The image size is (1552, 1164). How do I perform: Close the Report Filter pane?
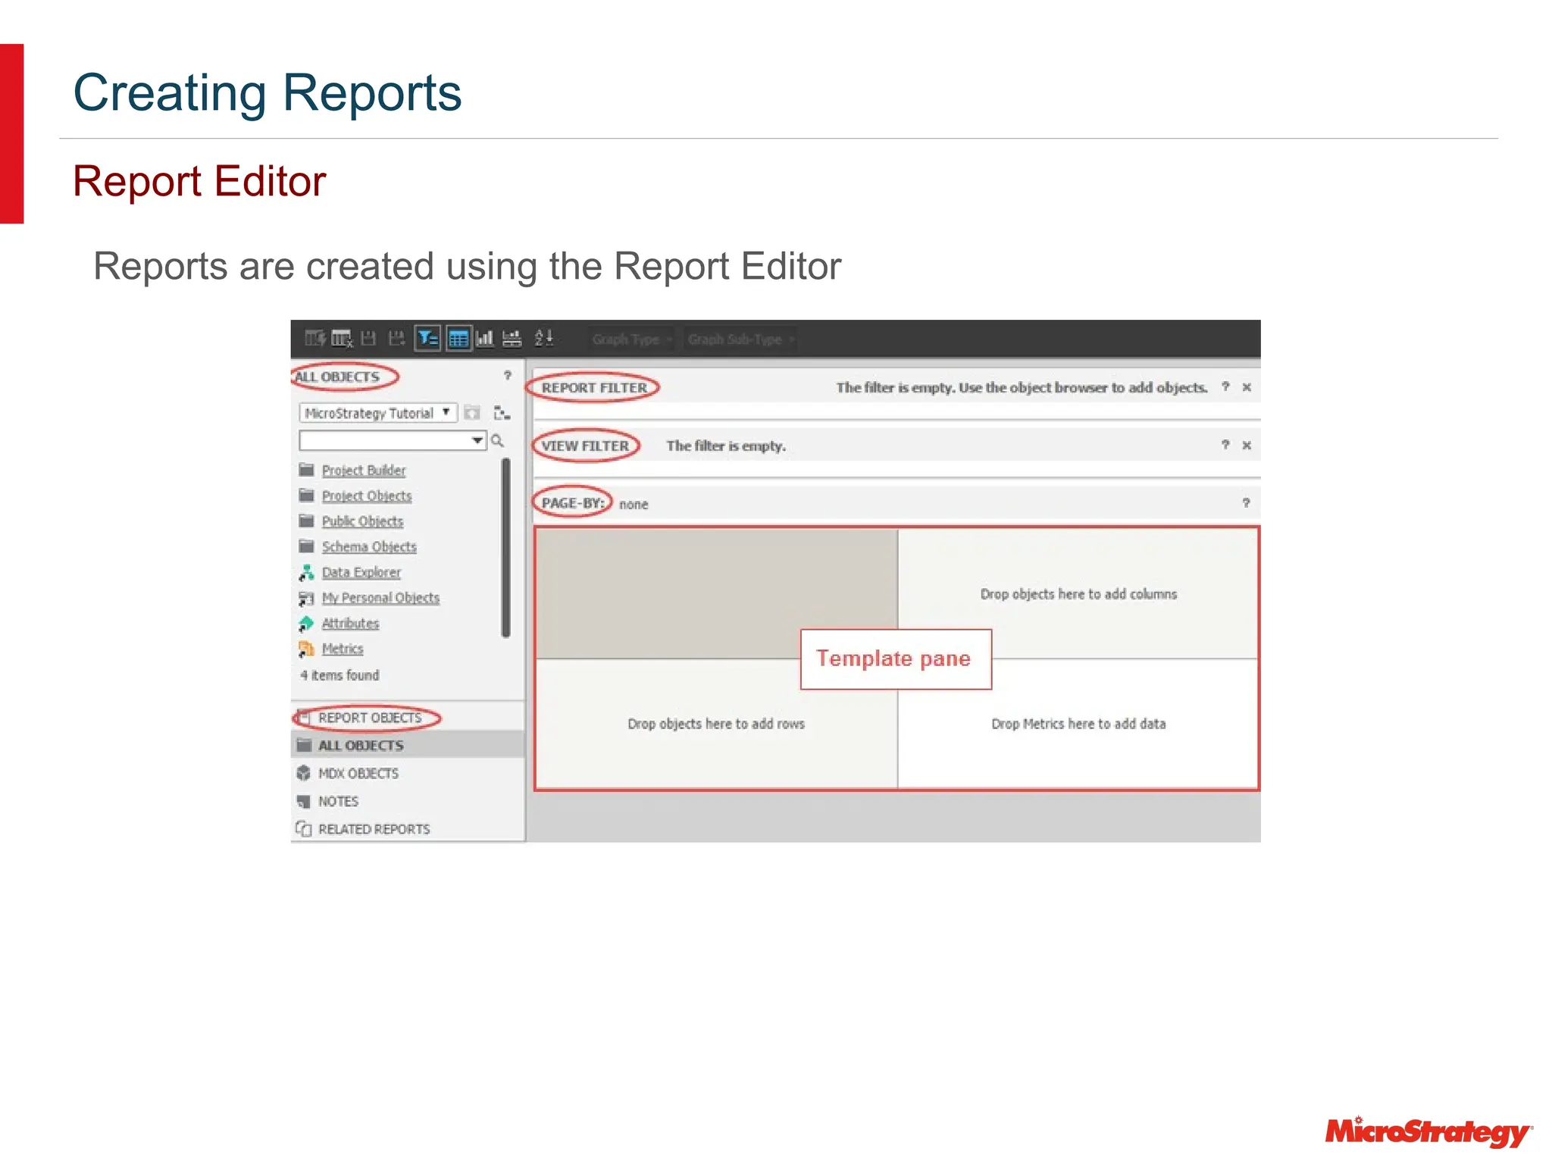coord(1247,387)
